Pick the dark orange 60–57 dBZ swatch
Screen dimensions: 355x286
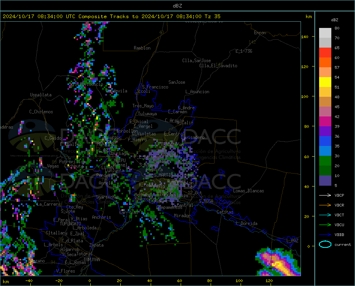tap(325, 63)
